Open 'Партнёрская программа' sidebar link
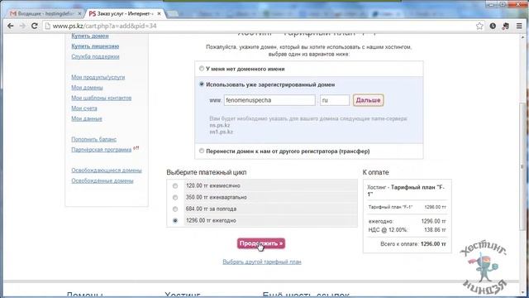The height and width of the screenshot is (298, 529). [x=101, y=150]
